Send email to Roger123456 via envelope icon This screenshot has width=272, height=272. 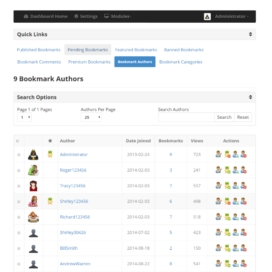point(235,170)
